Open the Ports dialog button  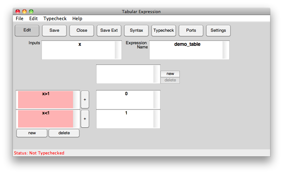click(x=191, y=30)
